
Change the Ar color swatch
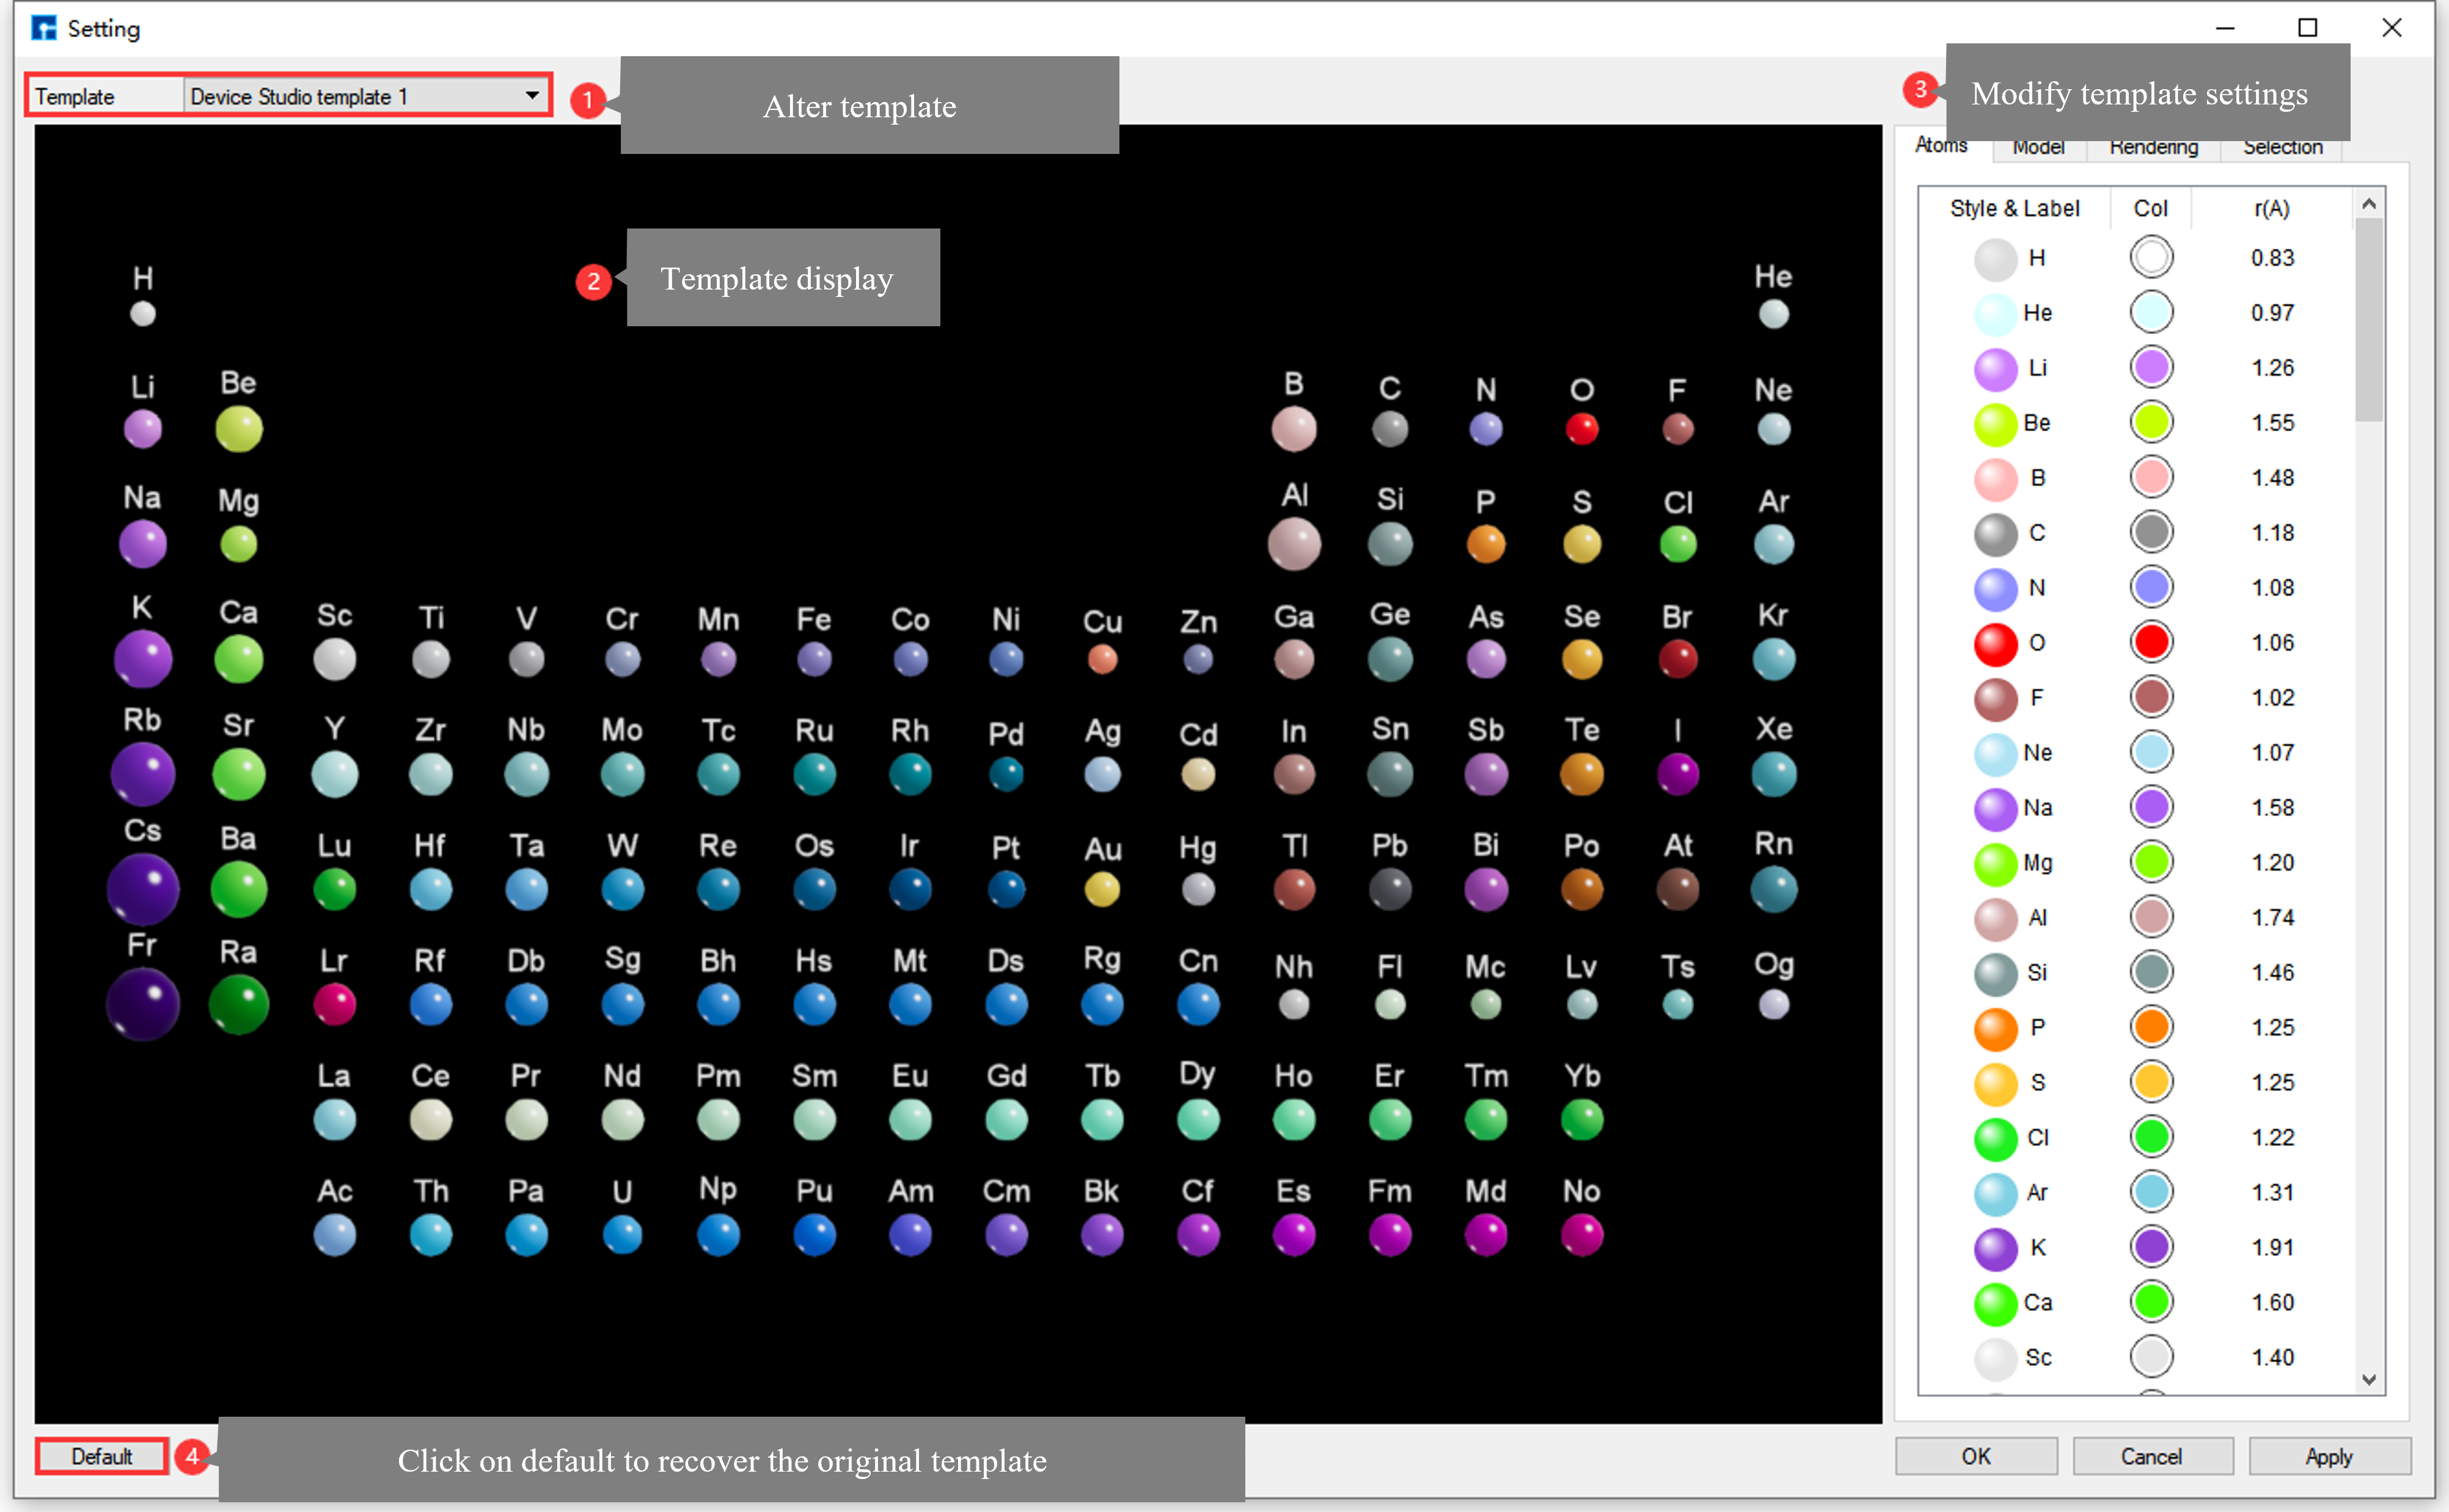click(2151, 1192)
